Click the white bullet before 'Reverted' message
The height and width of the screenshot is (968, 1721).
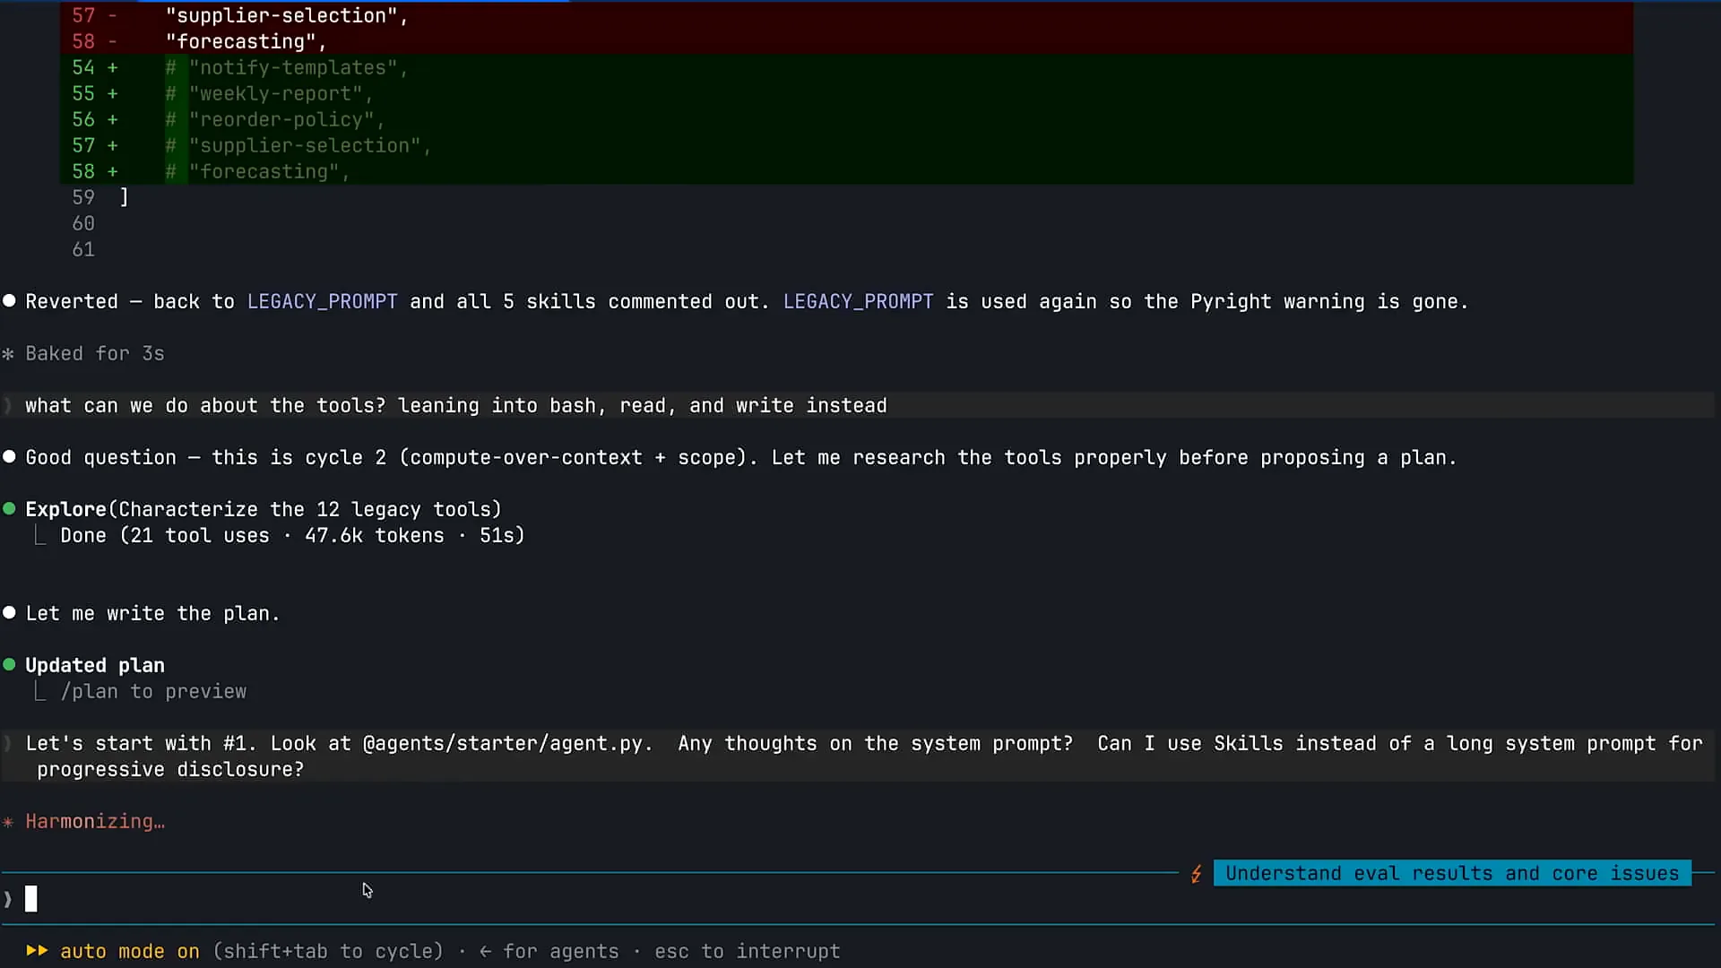coord(9,301)
